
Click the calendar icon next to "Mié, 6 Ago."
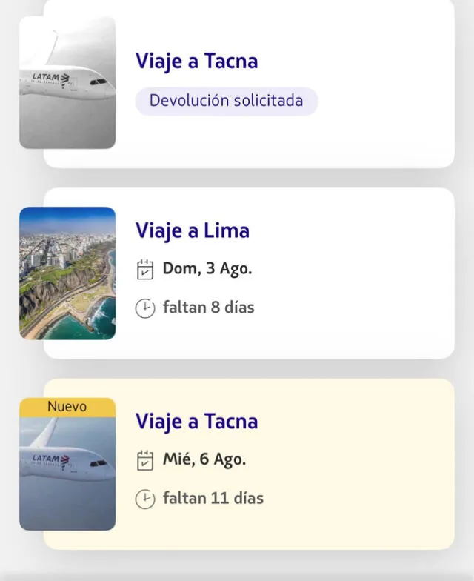[145, 460]
